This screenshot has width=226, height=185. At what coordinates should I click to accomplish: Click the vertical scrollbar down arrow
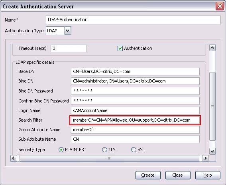[212, 151]
